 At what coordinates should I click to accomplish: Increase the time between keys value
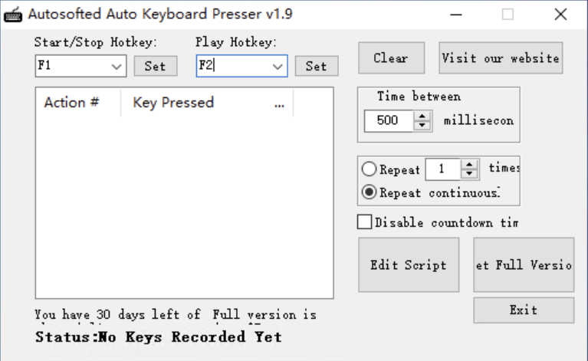(423, 116)
